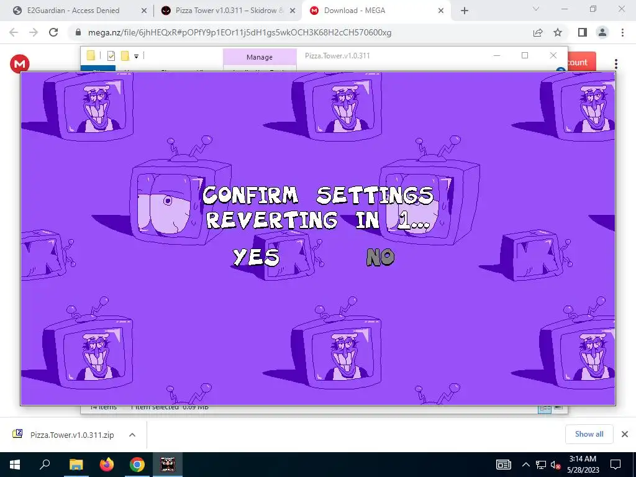Open the Manage ribbon tab in Explorer
This screenshot has height=477, width=636.
(260, 57)
